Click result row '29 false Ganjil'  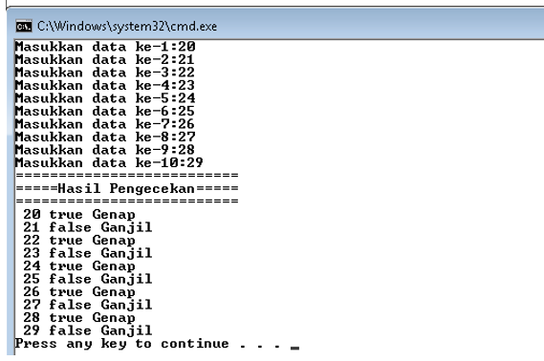coord(88,330)
